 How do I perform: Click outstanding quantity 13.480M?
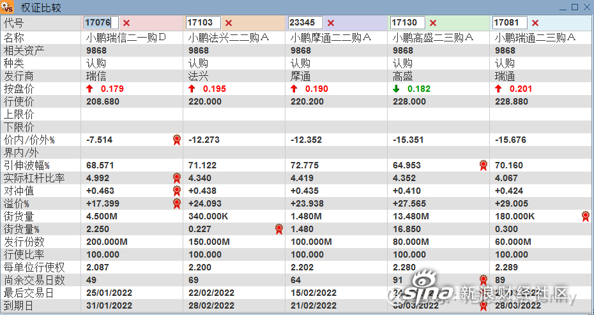click(411, 217)
